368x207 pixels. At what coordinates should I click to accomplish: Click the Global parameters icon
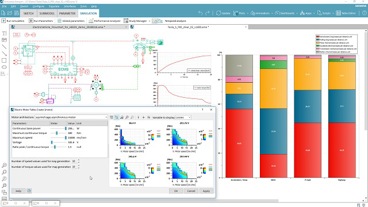click(59, 21)
